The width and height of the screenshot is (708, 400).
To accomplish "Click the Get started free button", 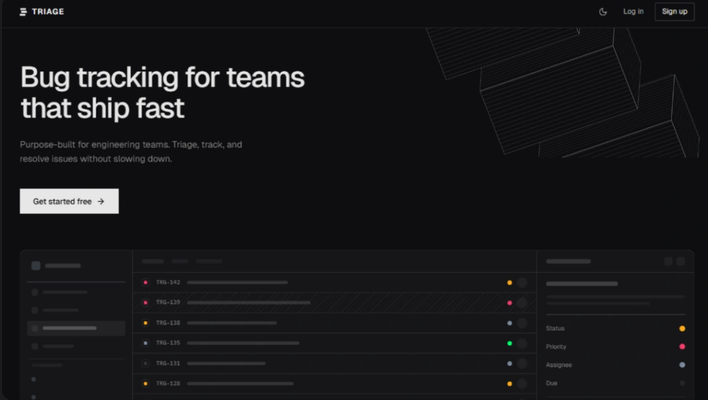I will click(x=69, y=201).
